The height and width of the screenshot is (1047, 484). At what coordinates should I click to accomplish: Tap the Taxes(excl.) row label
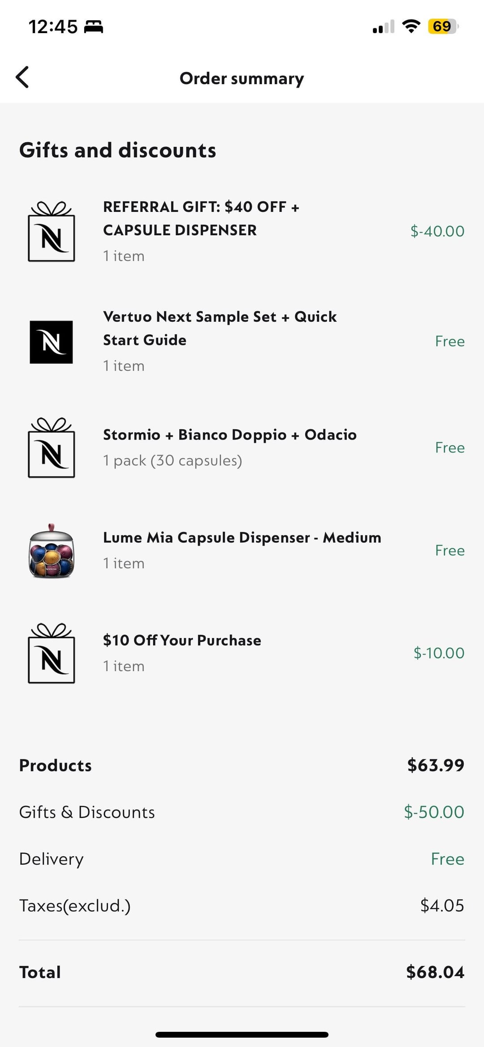point(75,905)
